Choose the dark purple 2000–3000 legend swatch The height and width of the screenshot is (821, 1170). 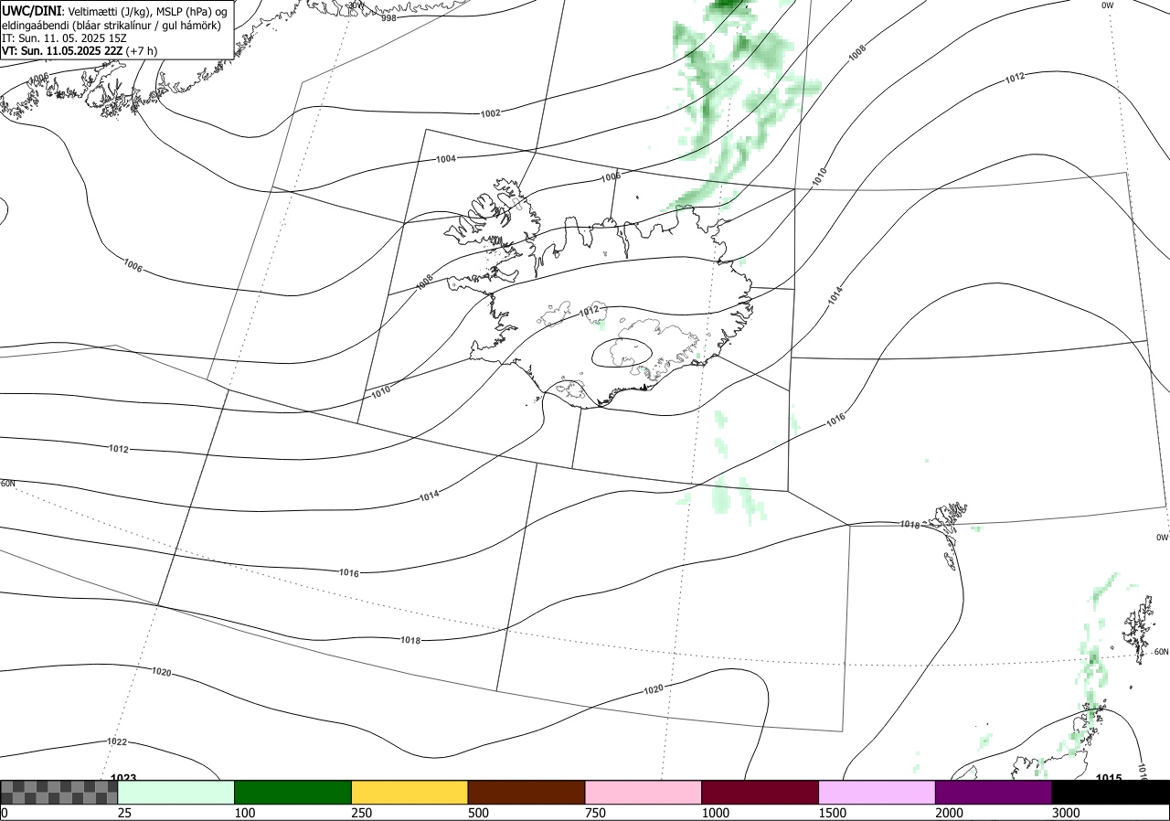(994, 793)
